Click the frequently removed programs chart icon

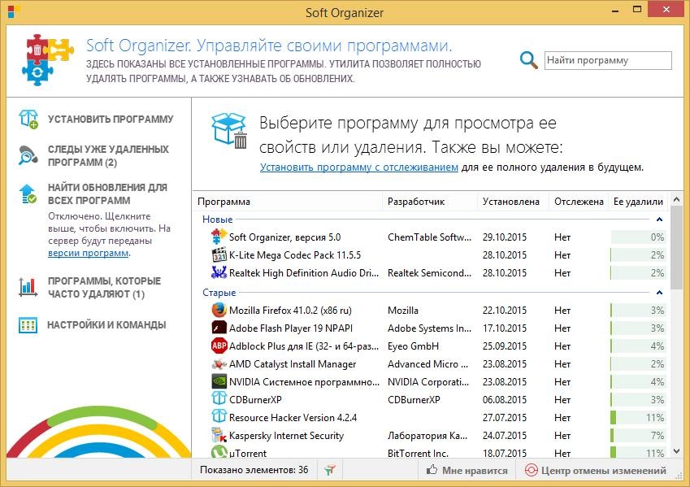(x=28, y=287)
